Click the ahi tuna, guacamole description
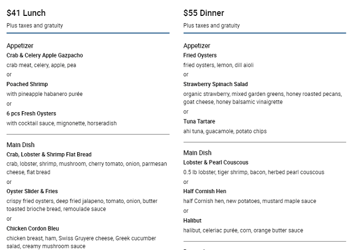The image size is (348, 250). point(225,131)
